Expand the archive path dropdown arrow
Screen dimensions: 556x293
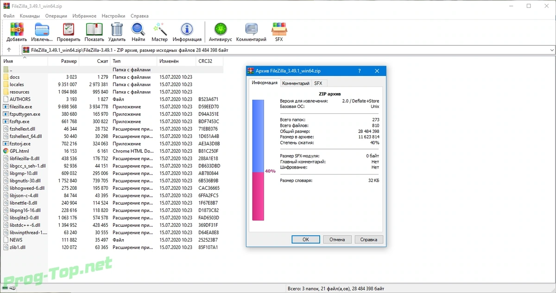551,50
